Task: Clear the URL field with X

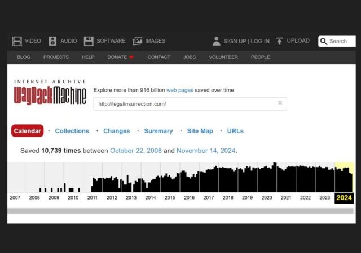Action: (x=280, y=103)
